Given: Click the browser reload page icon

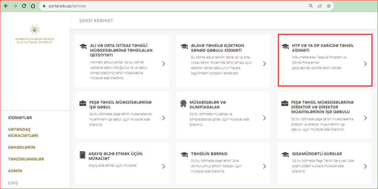Looking at the screenshot, I should pyautogui.click(x=24, y=6).
